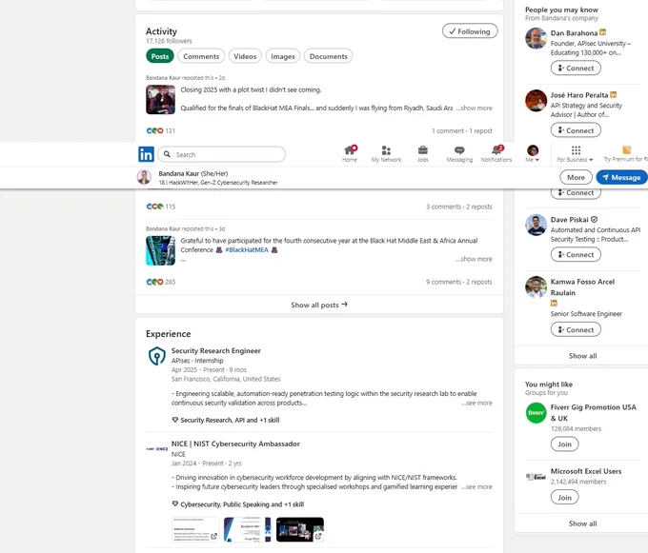The height and width of the screenshot is (553, 648).
Task: Show all people you may know
Action: pos(582,356)
